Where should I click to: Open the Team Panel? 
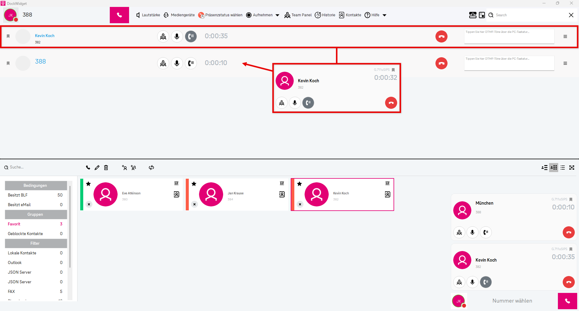[x=298, y=15]
